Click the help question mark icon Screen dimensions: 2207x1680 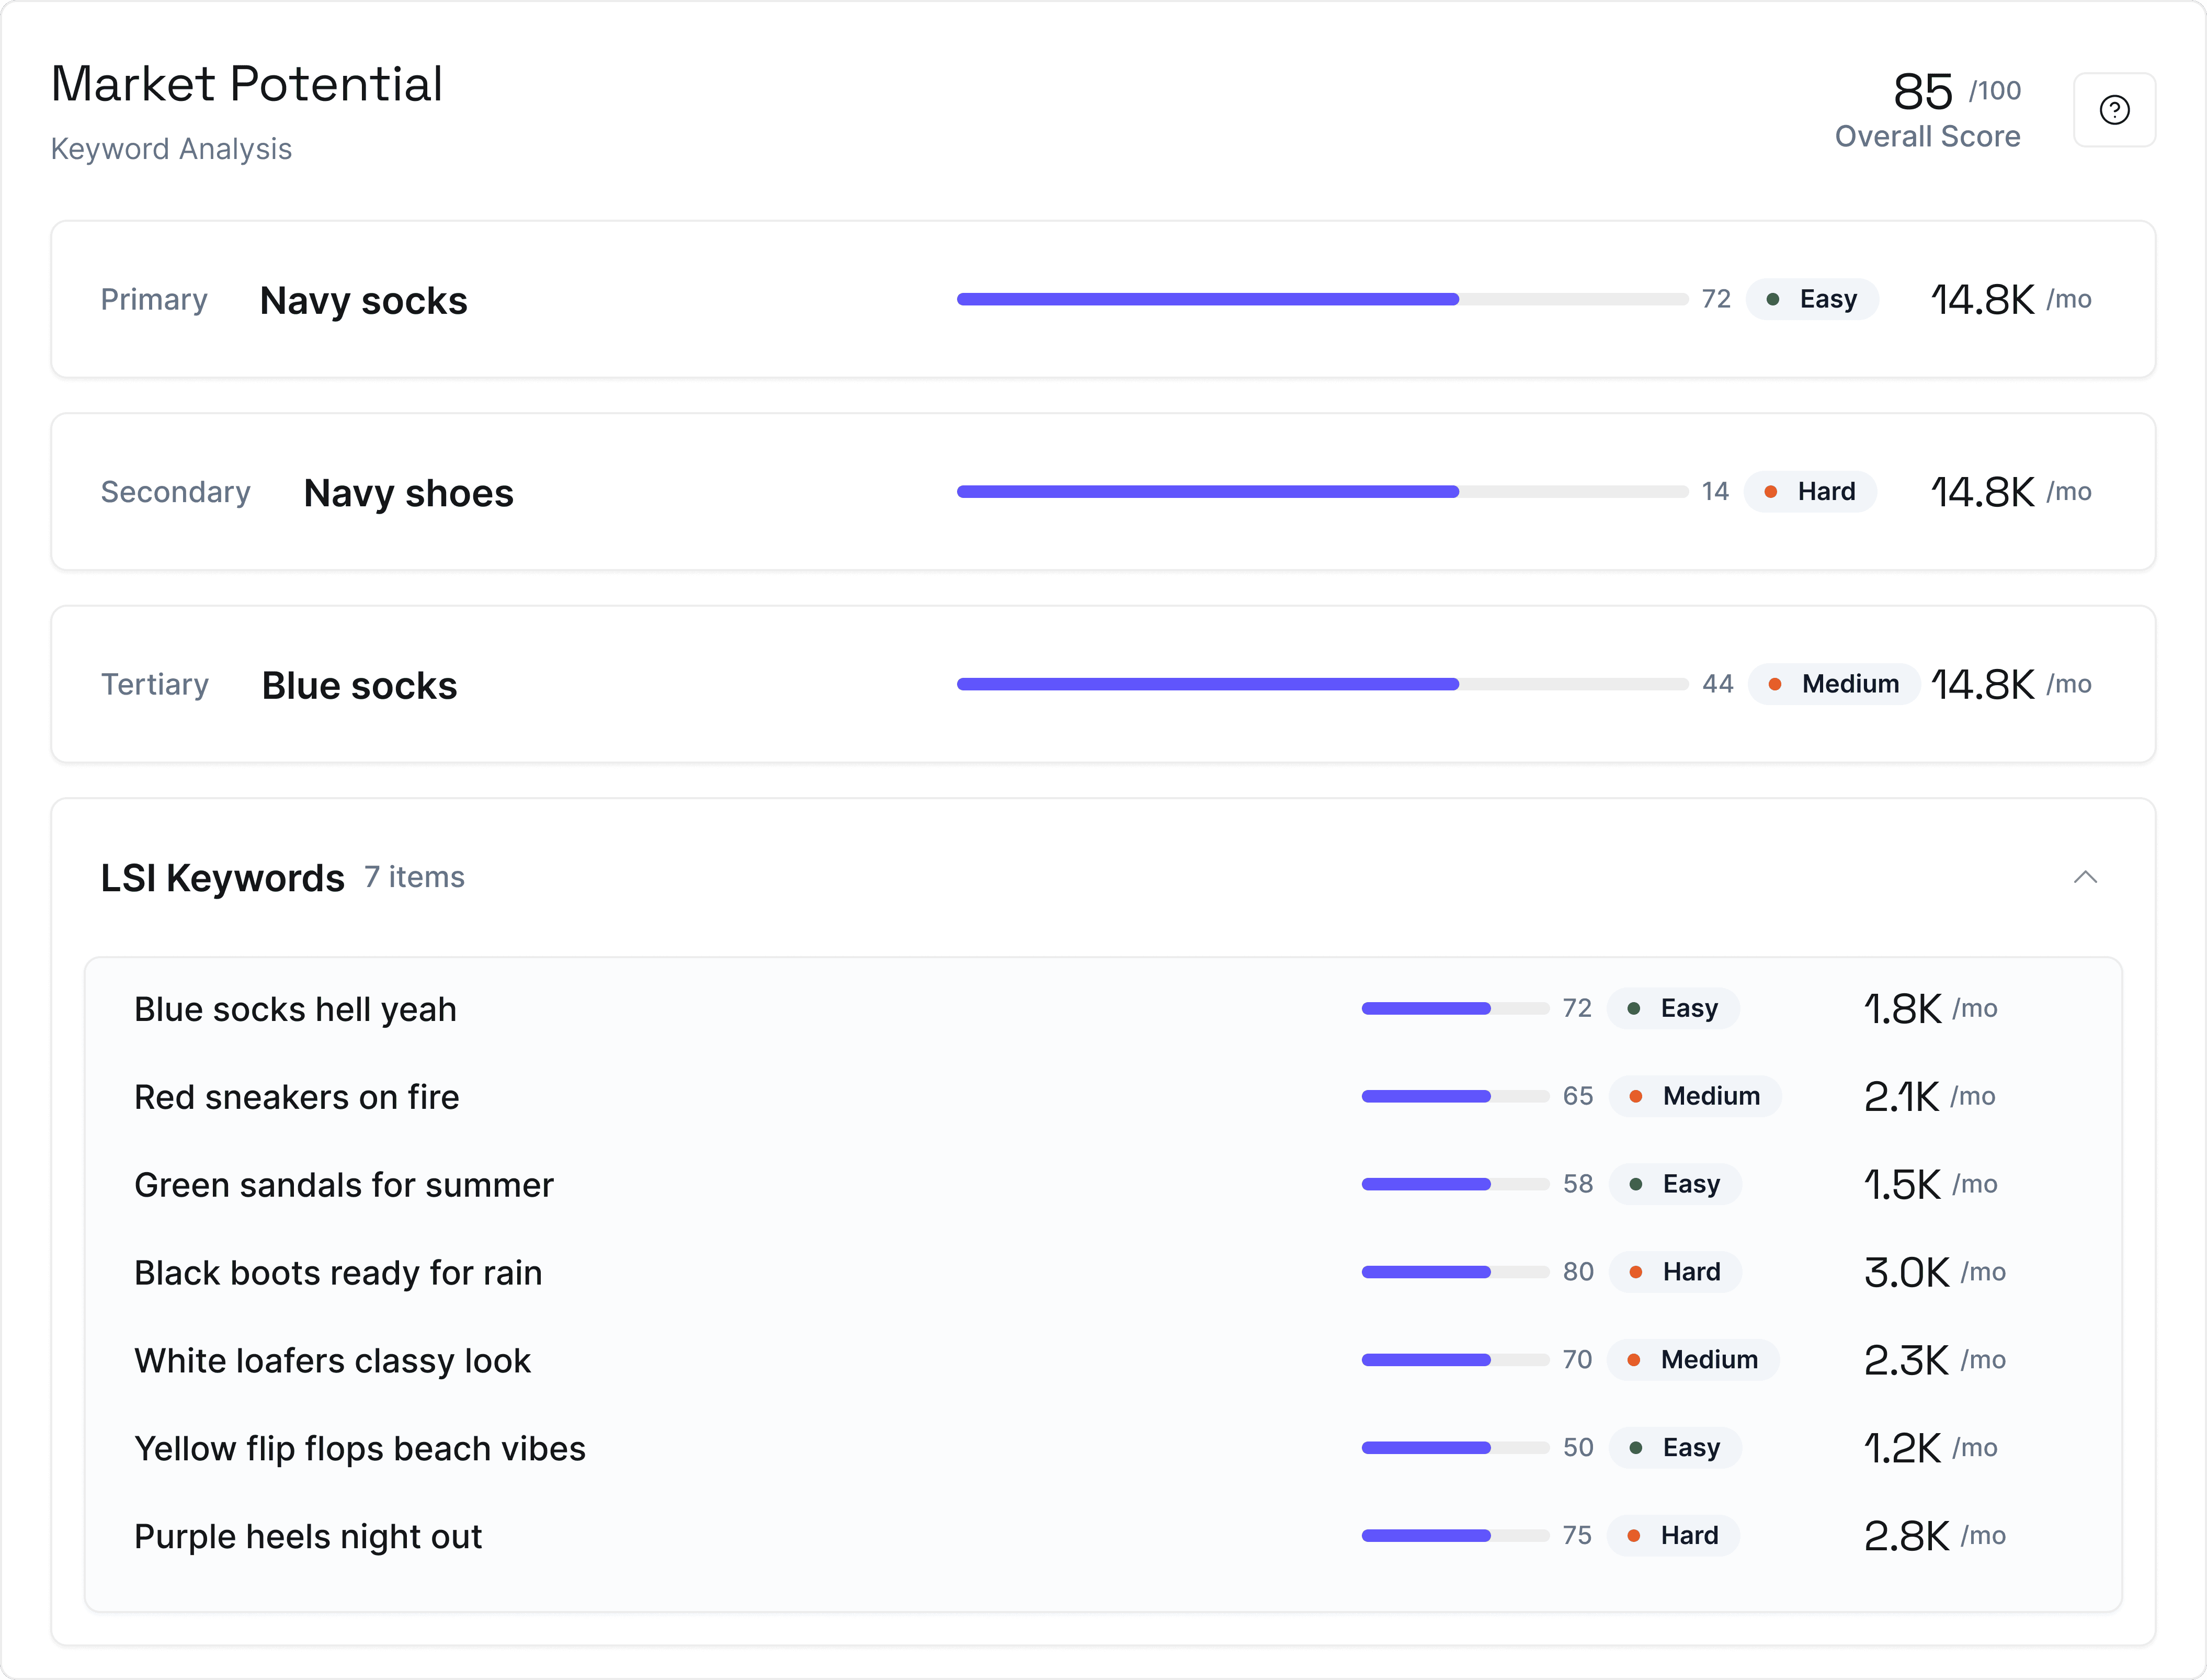(2114, 110)
